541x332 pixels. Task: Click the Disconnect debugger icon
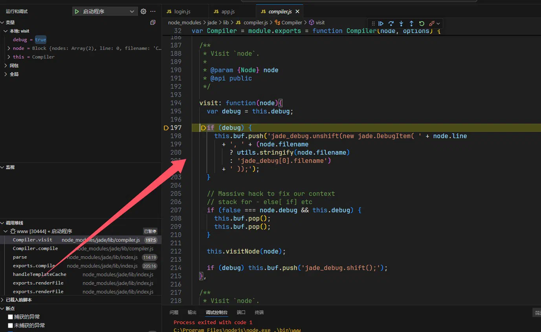(x=432, y=24)
